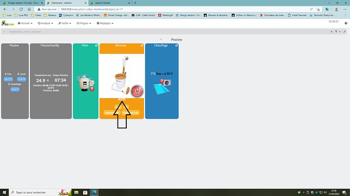
Task: Click the Eau temperature value badge
Action: pyautogui.click(x=8, y=79)
